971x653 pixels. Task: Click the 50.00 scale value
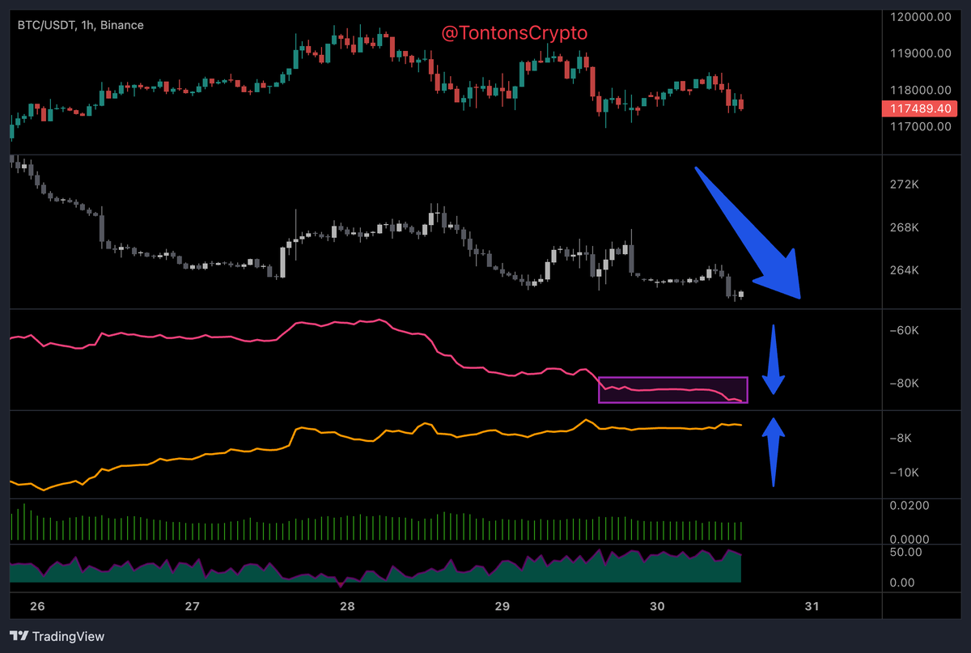click(x=907, y=553)
